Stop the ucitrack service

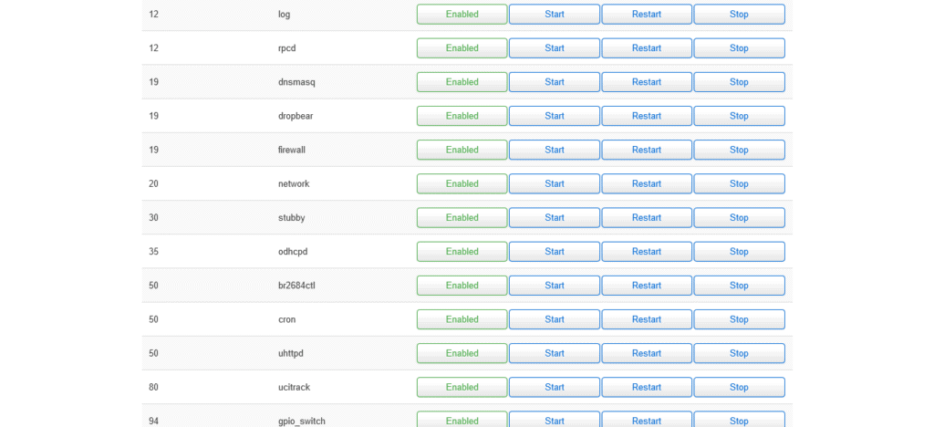(x=739, y=388)
